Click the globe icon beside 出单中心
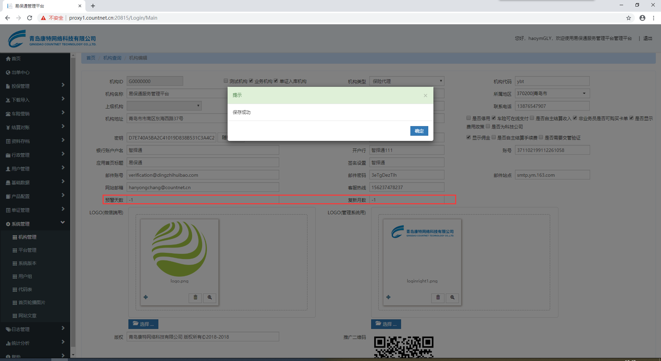This screenshot has width=661, height=361. pos(8,73)
